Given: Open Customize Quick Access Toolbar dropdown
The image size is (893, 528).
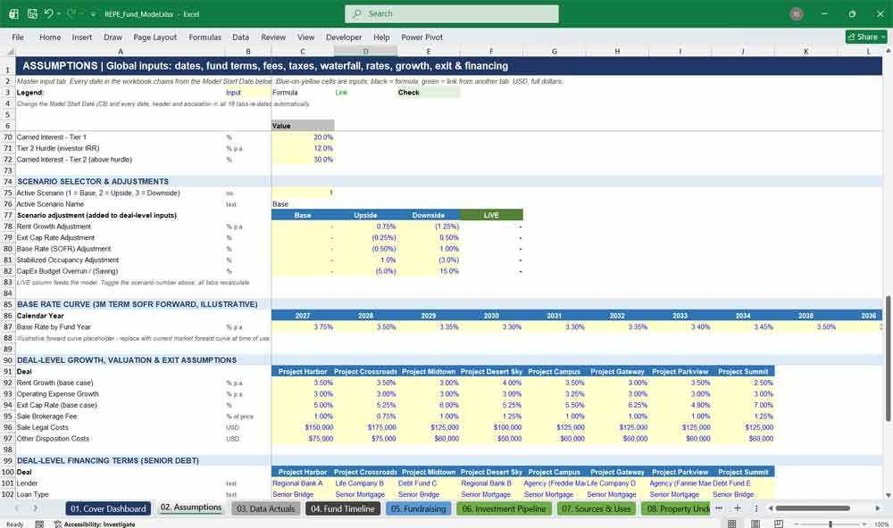Looking at the screenshot, I should coord(93,14).
